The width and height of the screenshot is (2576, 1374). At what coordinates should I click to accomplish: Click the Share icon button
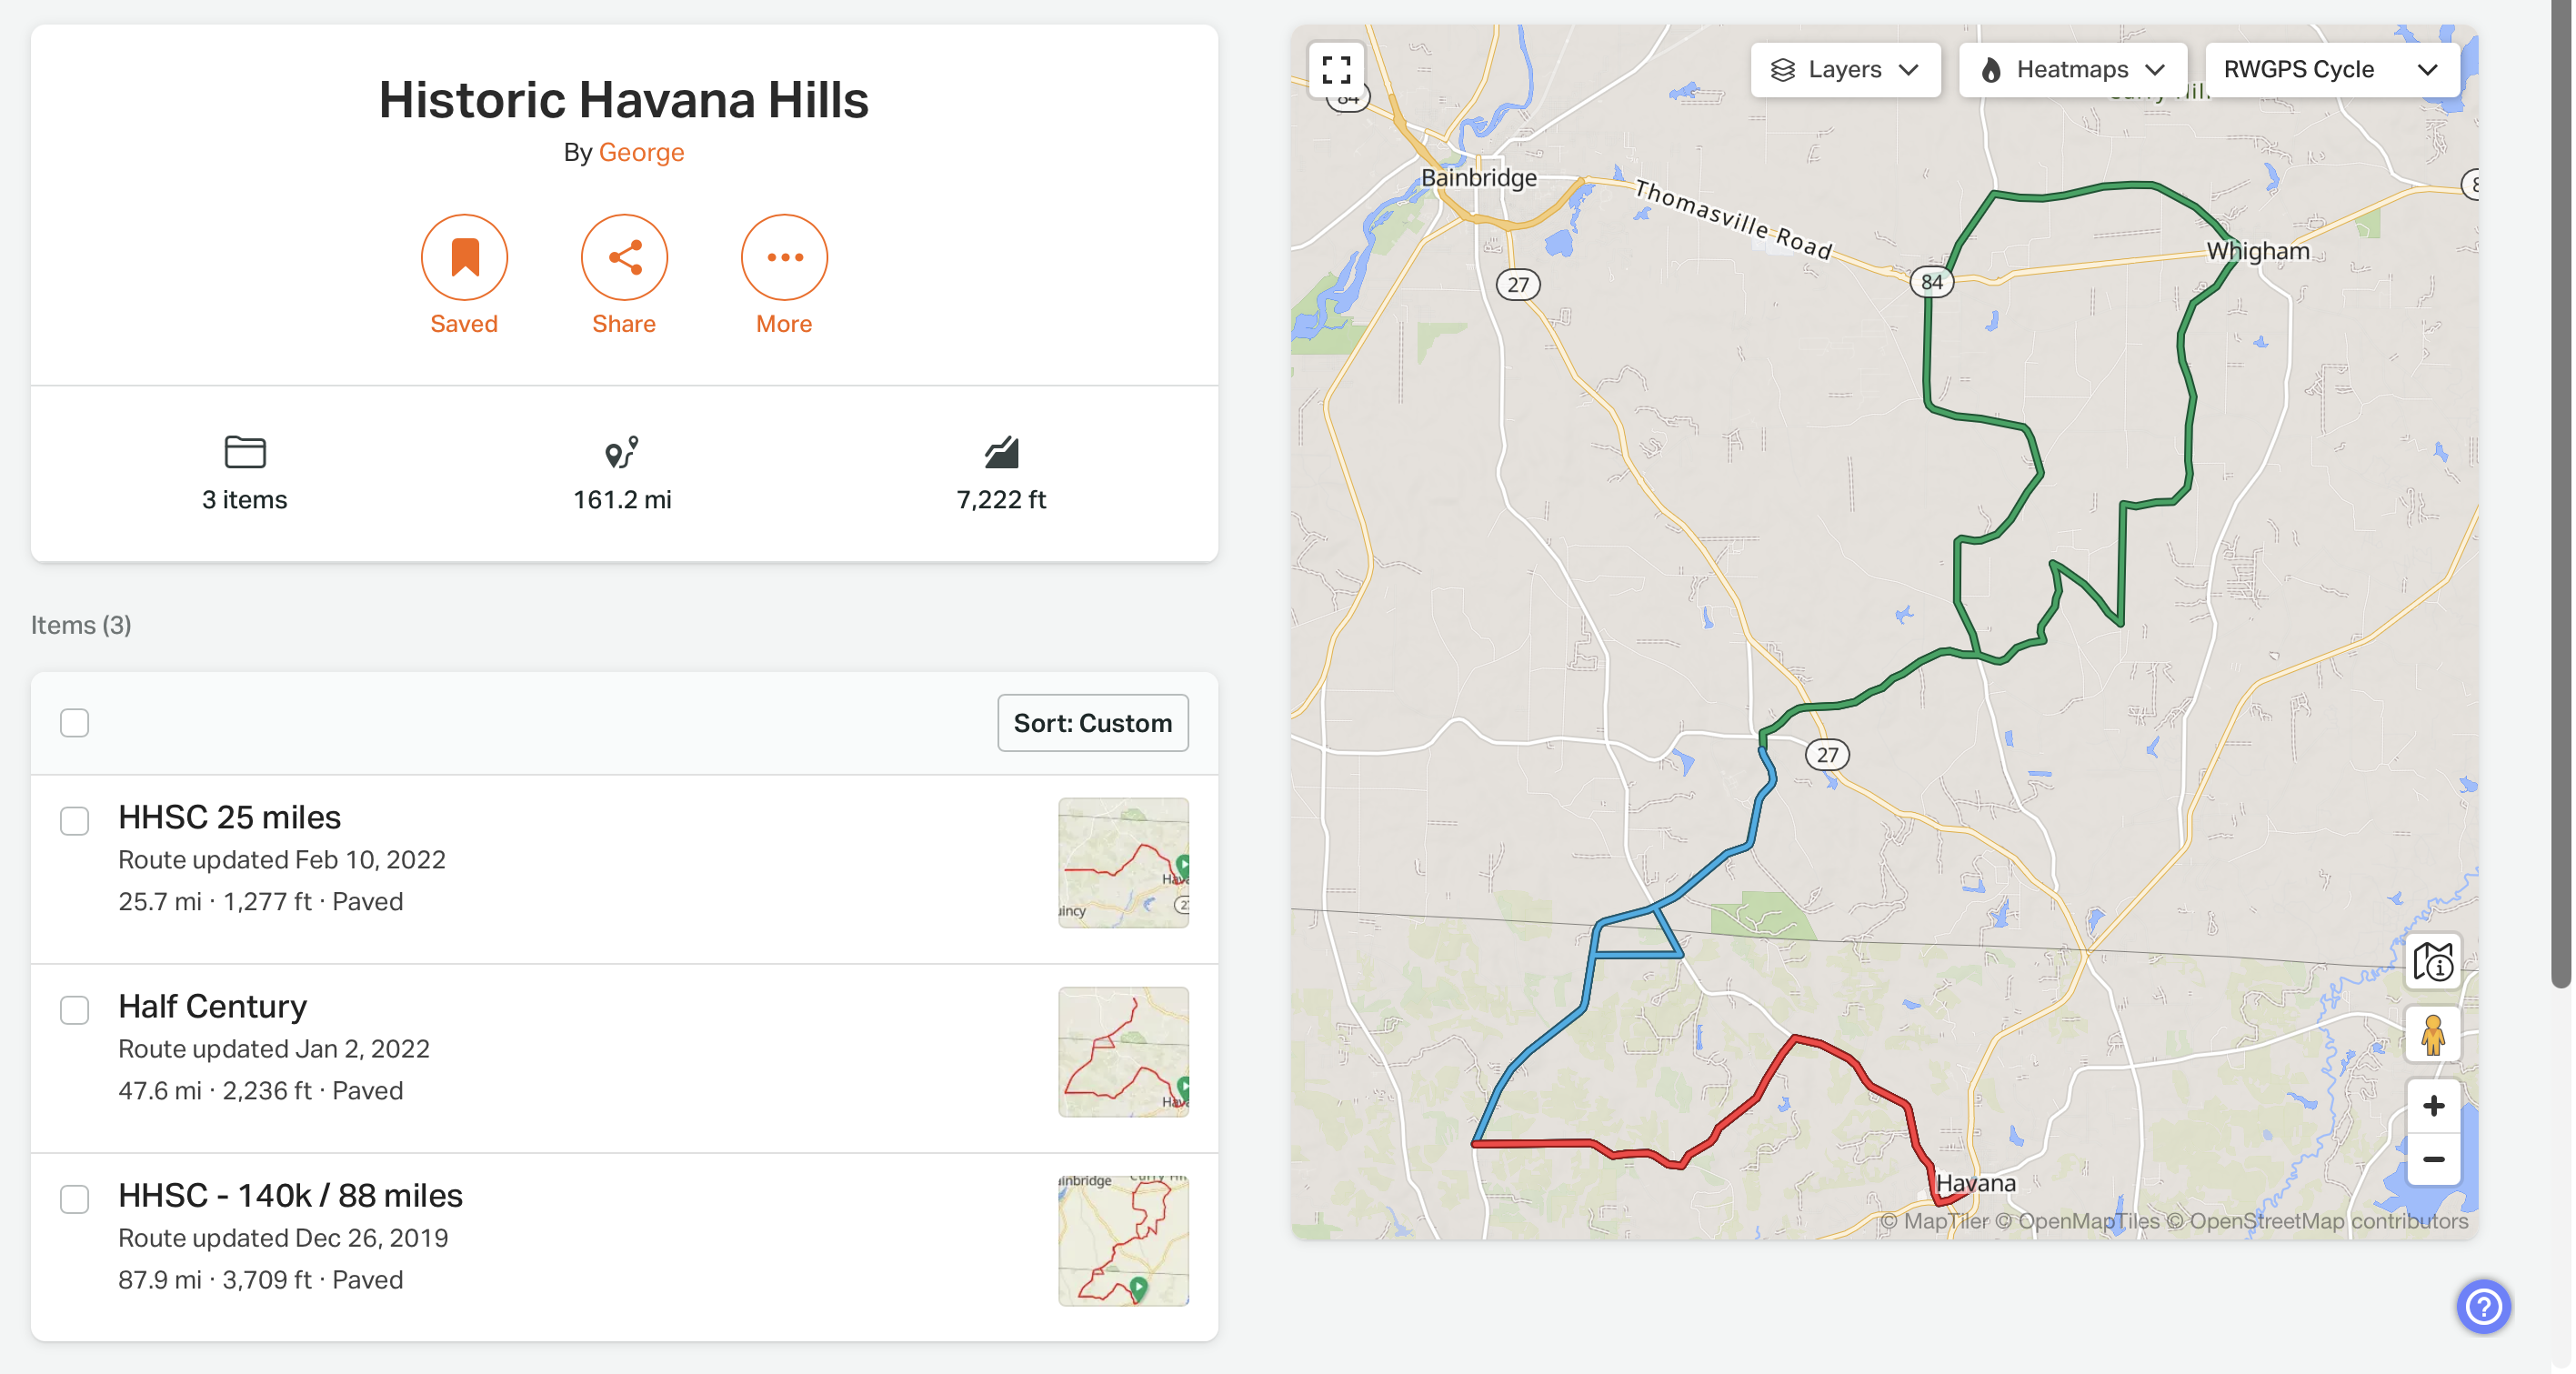[624, 258]
